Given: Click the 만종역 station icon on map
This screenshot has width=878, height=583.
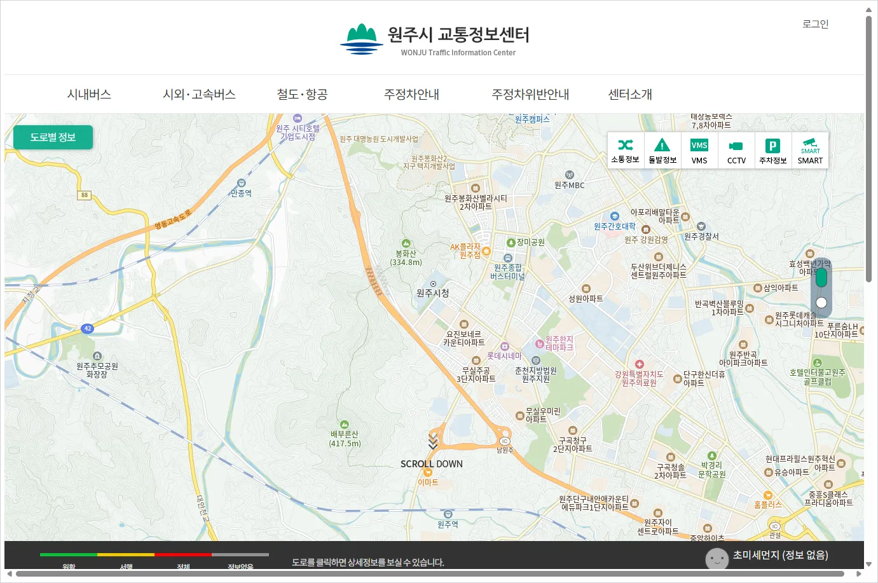Looking at the screenshot, I should pos(241,183).
